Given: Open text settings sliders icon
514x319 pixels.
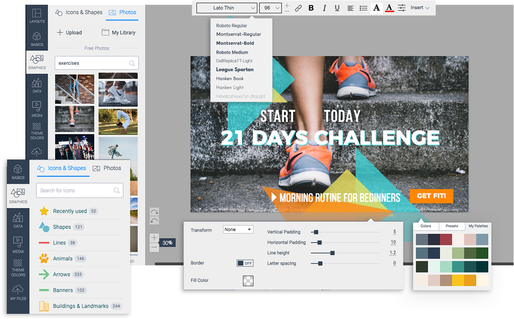Looking at the screenshot, I should pos(402,8).
